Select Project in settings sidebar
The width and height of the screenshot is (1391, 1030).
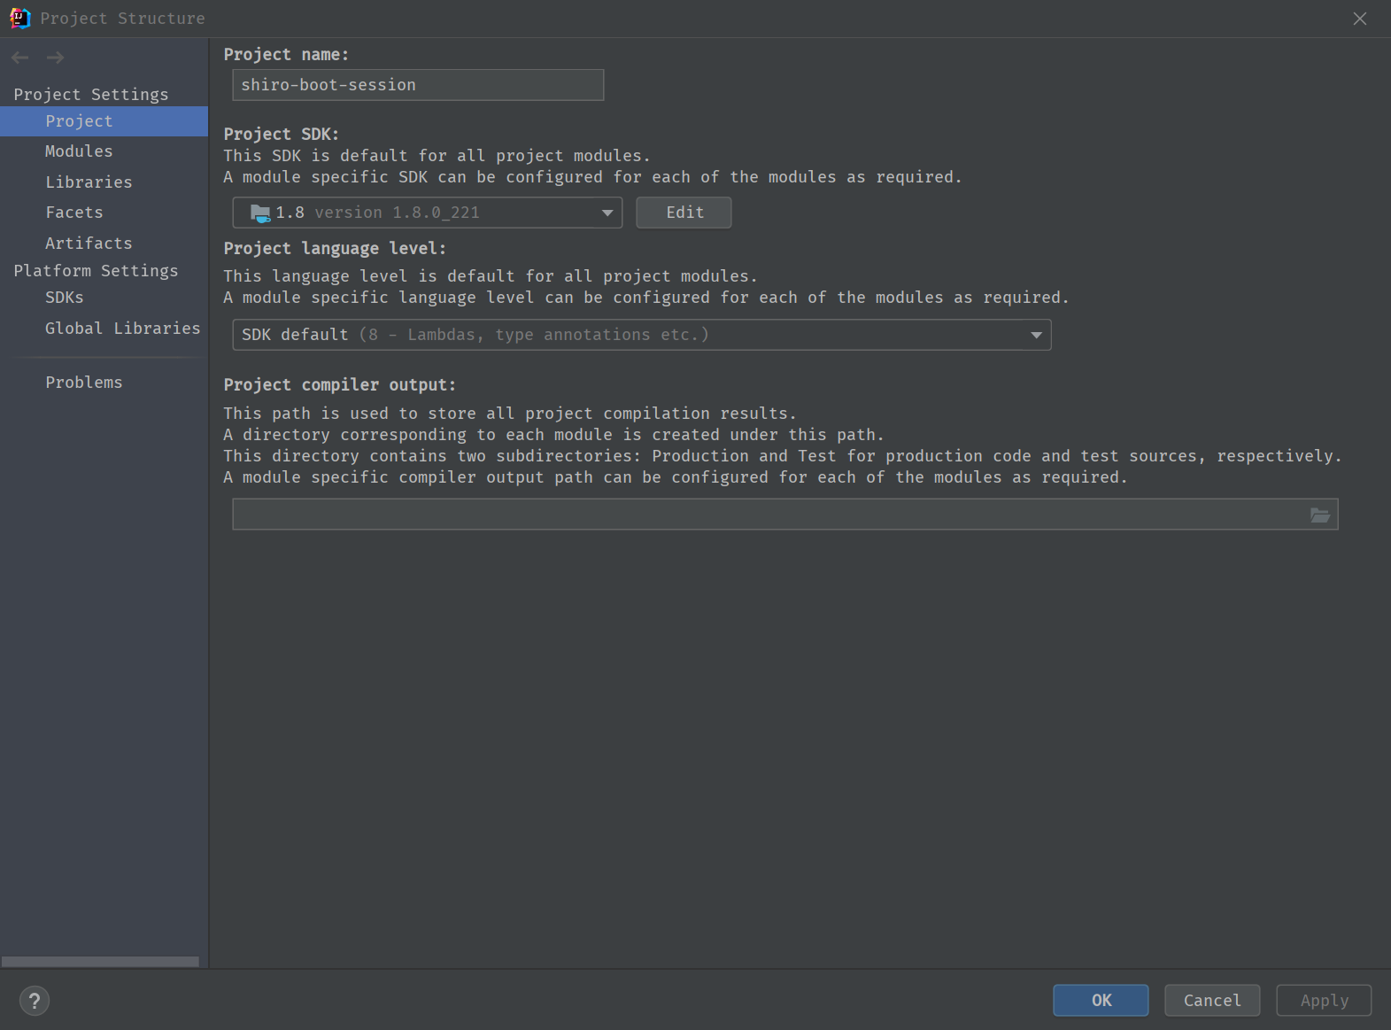pos(104,121)
